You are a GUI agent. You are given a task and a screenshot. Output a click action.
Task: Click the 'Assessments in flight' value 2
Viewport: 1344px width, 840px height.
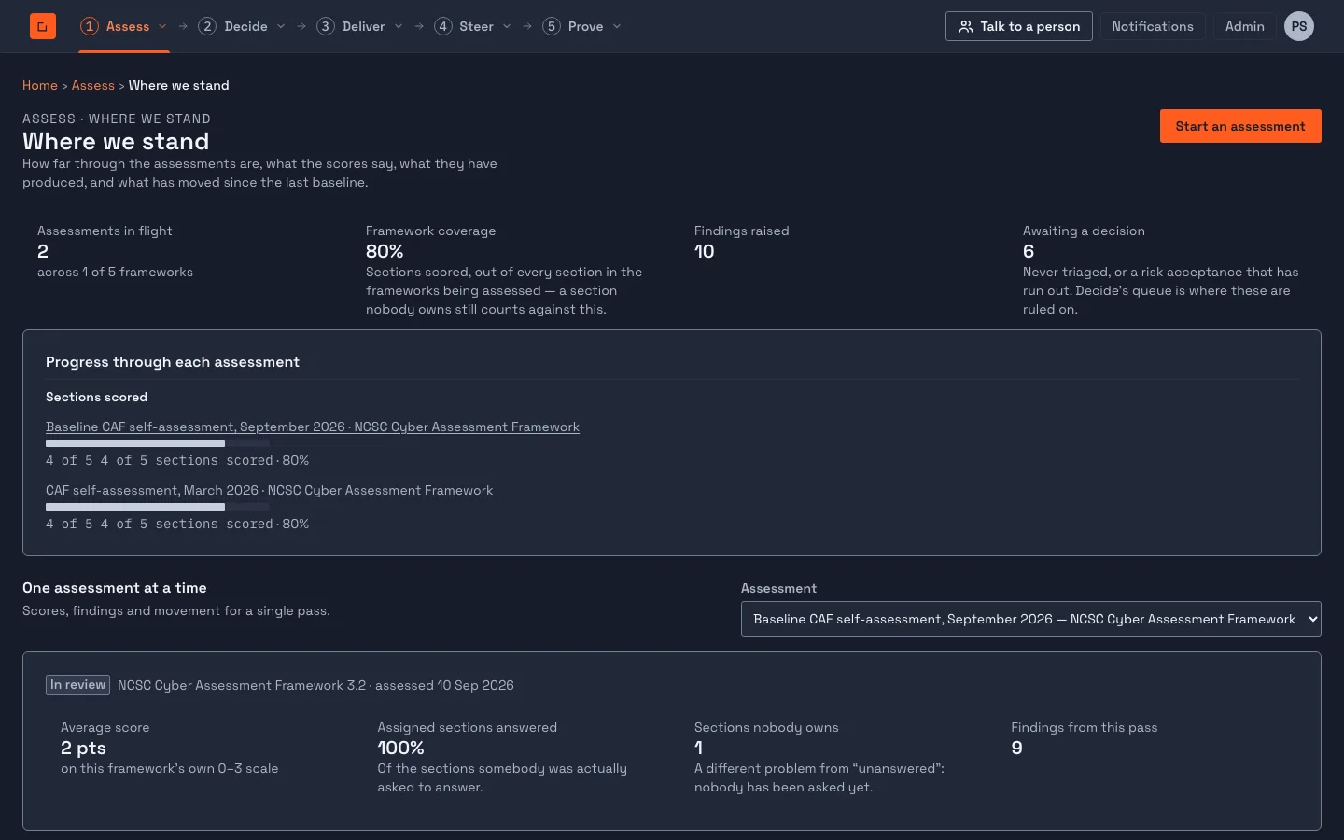[43, 251]
